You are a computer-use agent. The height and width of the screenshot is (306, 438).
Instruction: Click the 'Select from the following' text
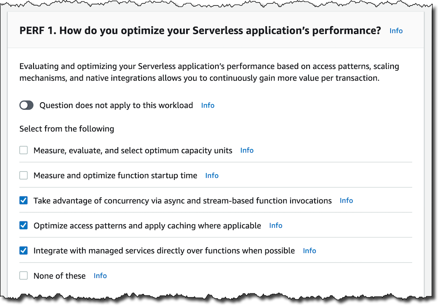[x=66, y=129]
